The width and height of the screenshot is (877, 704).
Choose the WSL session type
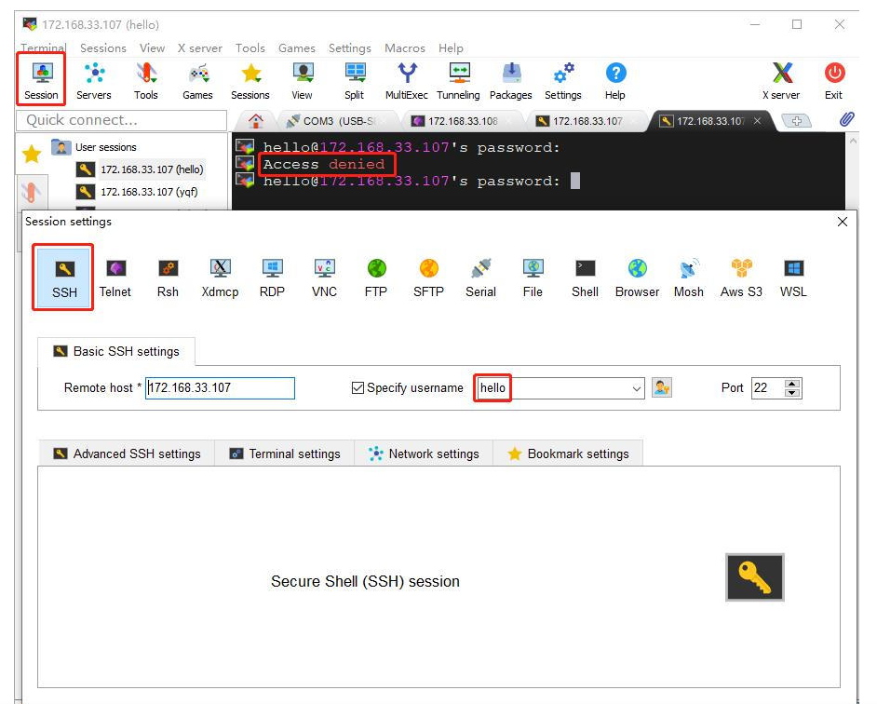pos(793,278)
